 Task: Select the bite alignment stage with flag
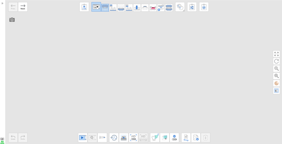coord(161,8)
